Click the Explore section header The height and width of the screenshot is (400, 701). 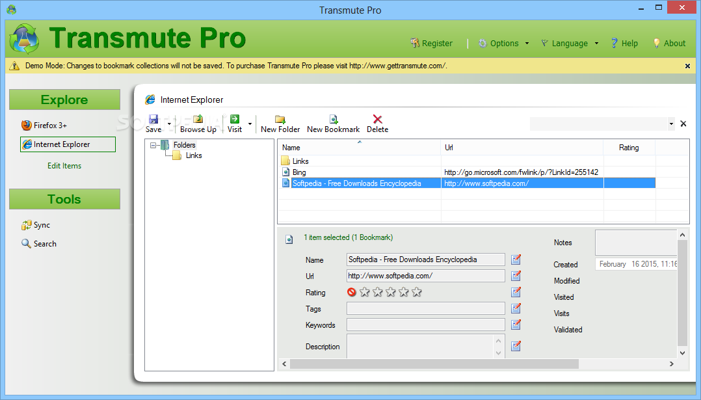click(x=64, y=100)
